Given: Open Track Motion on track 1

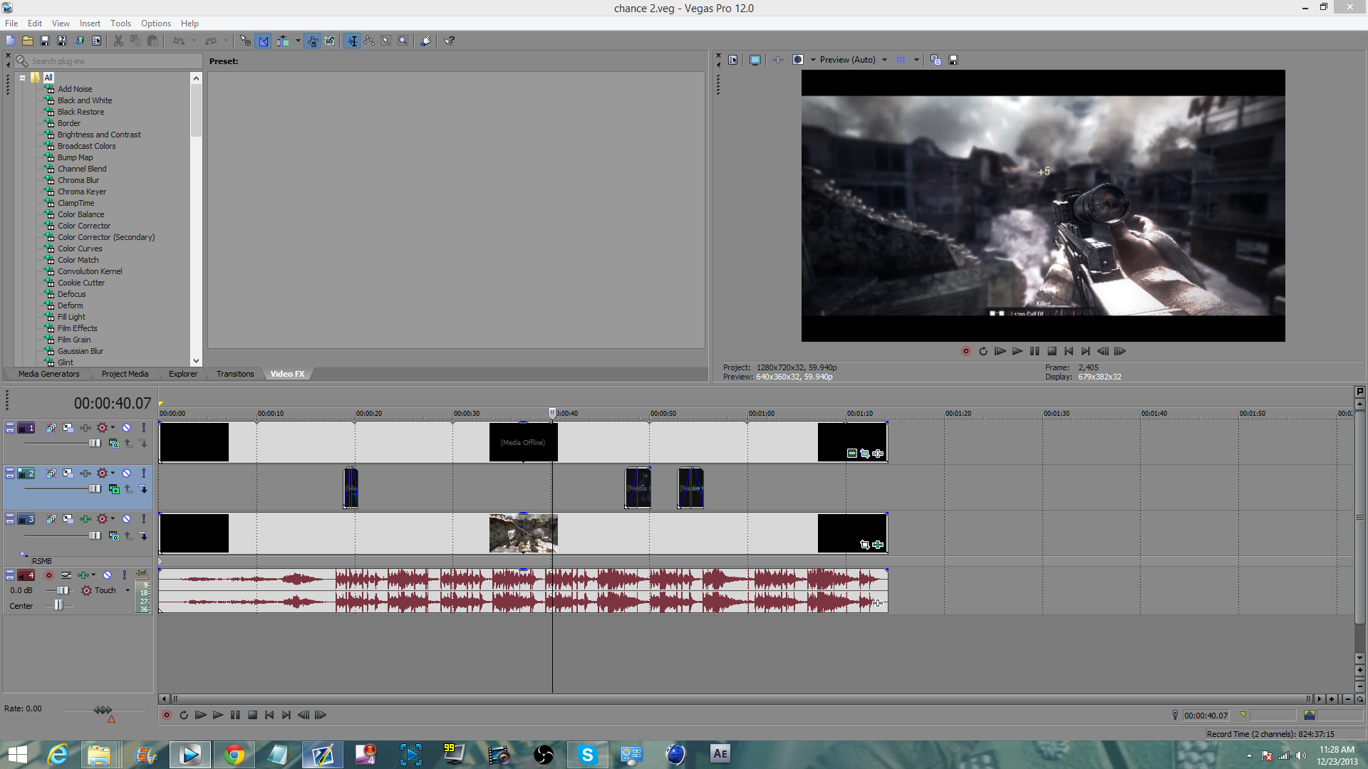Looking at the screenshot, I should click(68, 428).
